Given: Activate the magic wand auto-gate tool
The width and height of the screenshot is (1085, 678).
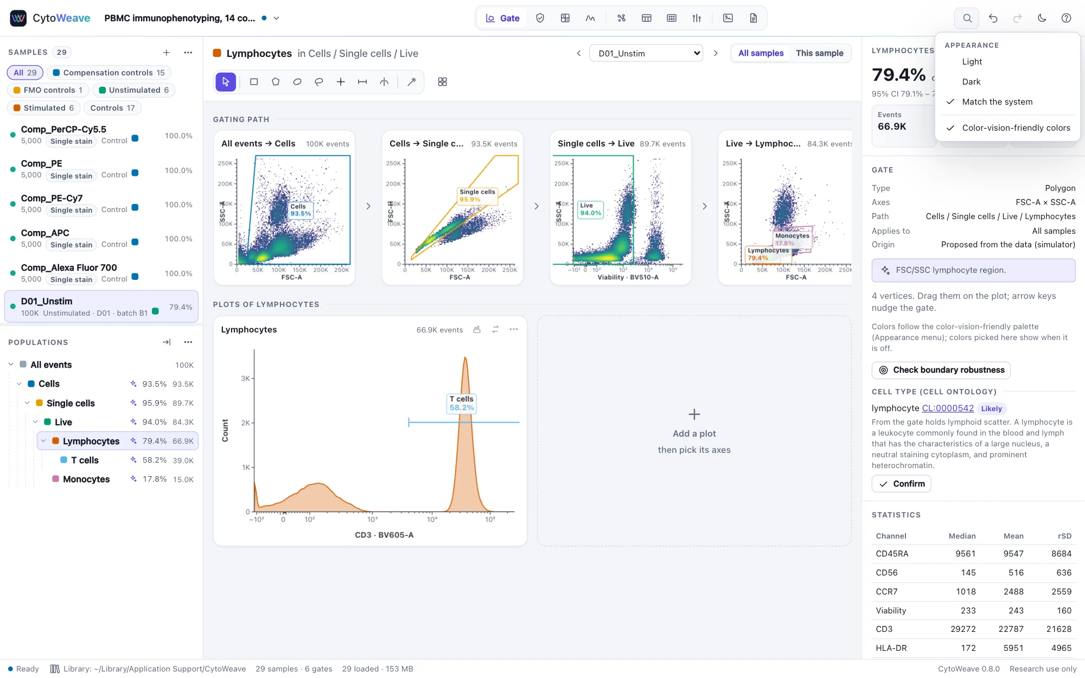Looking at the screenshot, I should (412, 82).
